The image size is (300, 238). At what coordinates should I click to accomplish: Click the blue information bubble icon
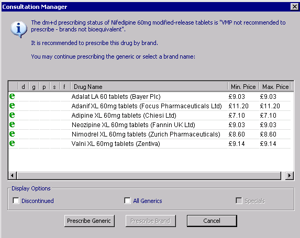19,29
